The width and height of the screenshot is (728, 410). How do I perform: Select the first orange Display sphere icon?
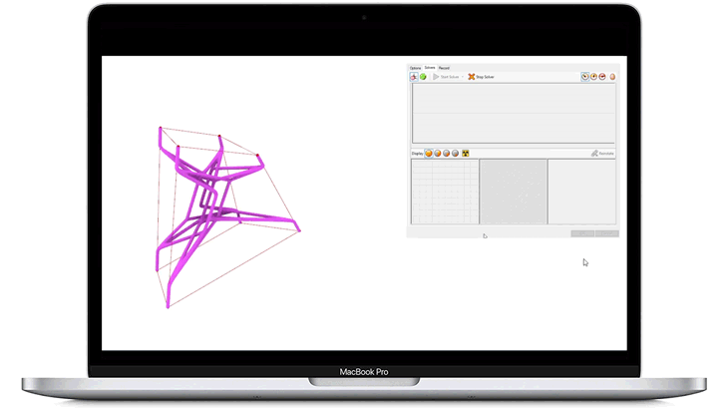click(430, 154)
